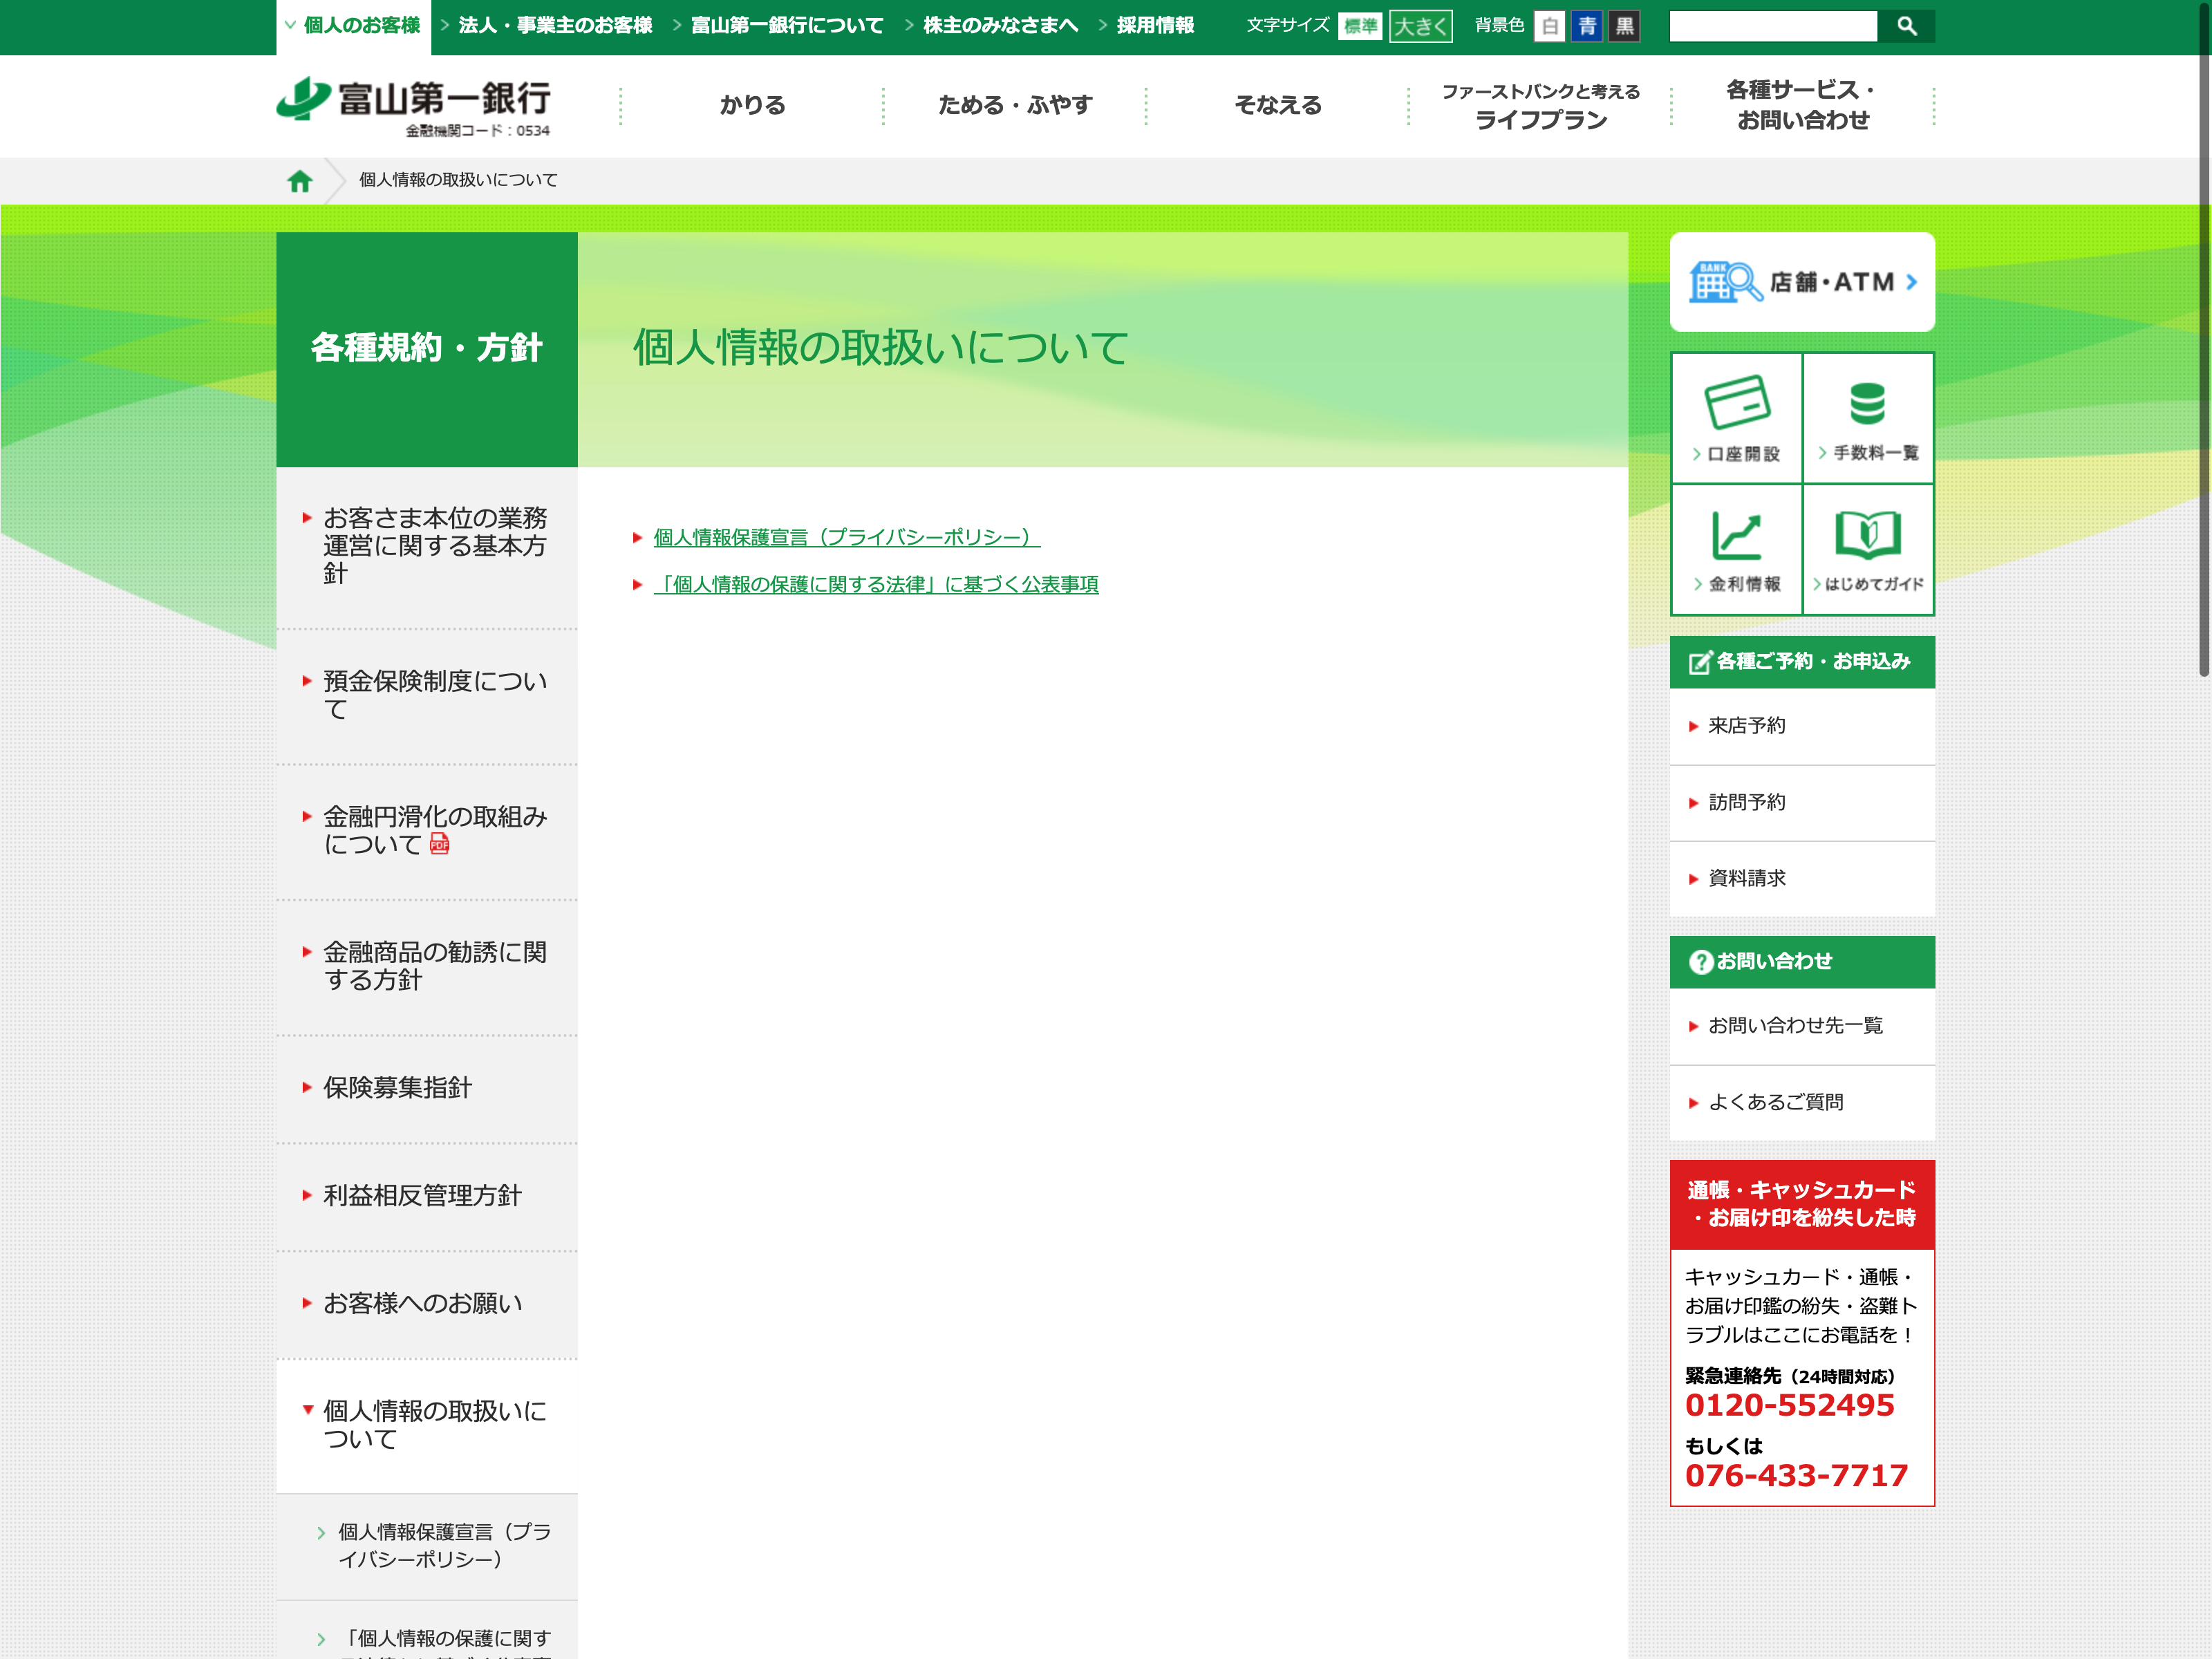Click the home breadcrumb icon
Image resolution: width=2212 pixels, height=1659 pixels.
[299, 181]
